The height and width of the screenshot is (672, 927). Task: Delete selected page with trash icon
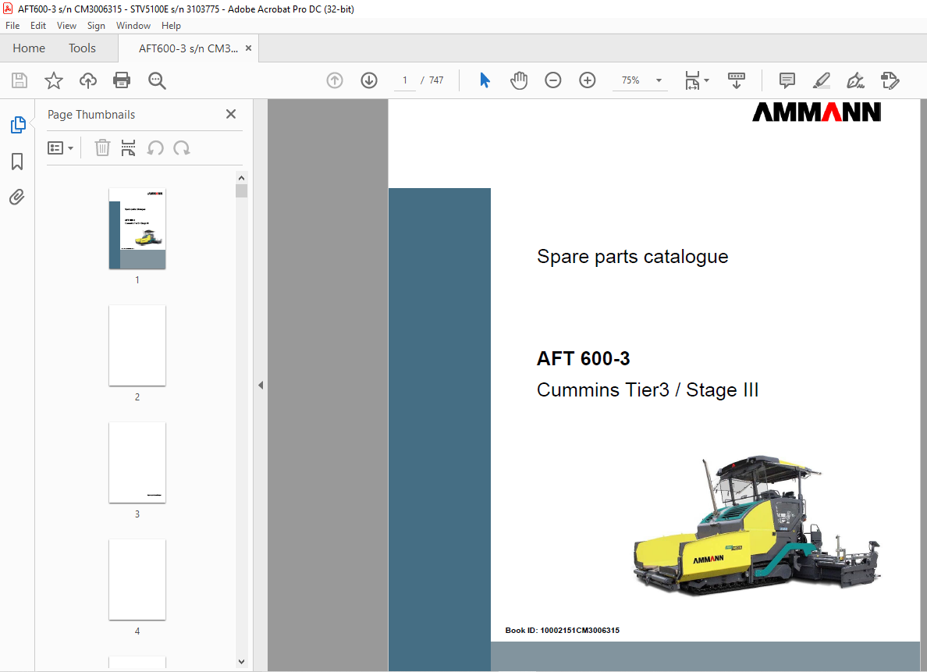(102, 148)
